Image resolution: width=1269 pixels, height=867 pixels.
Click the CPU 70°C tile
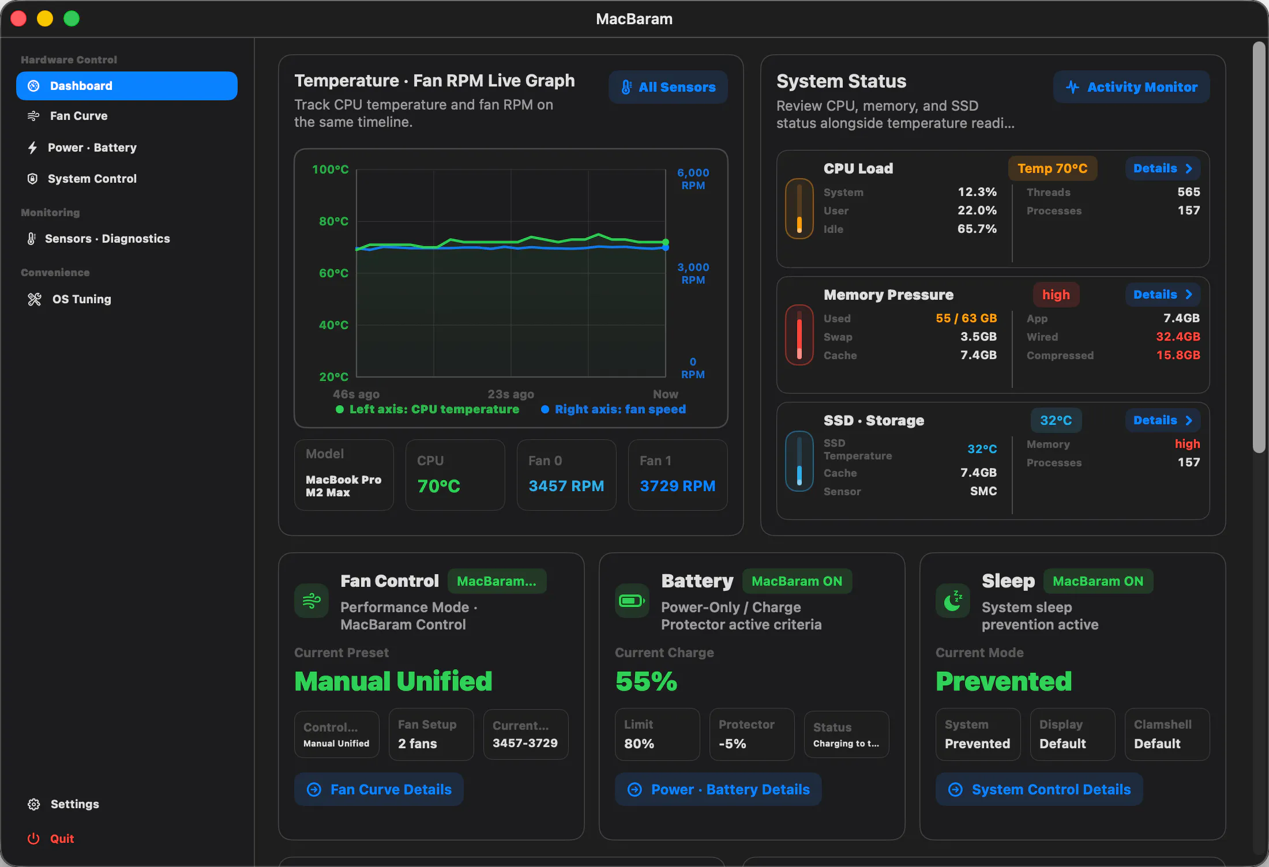[x=455, y=475]
